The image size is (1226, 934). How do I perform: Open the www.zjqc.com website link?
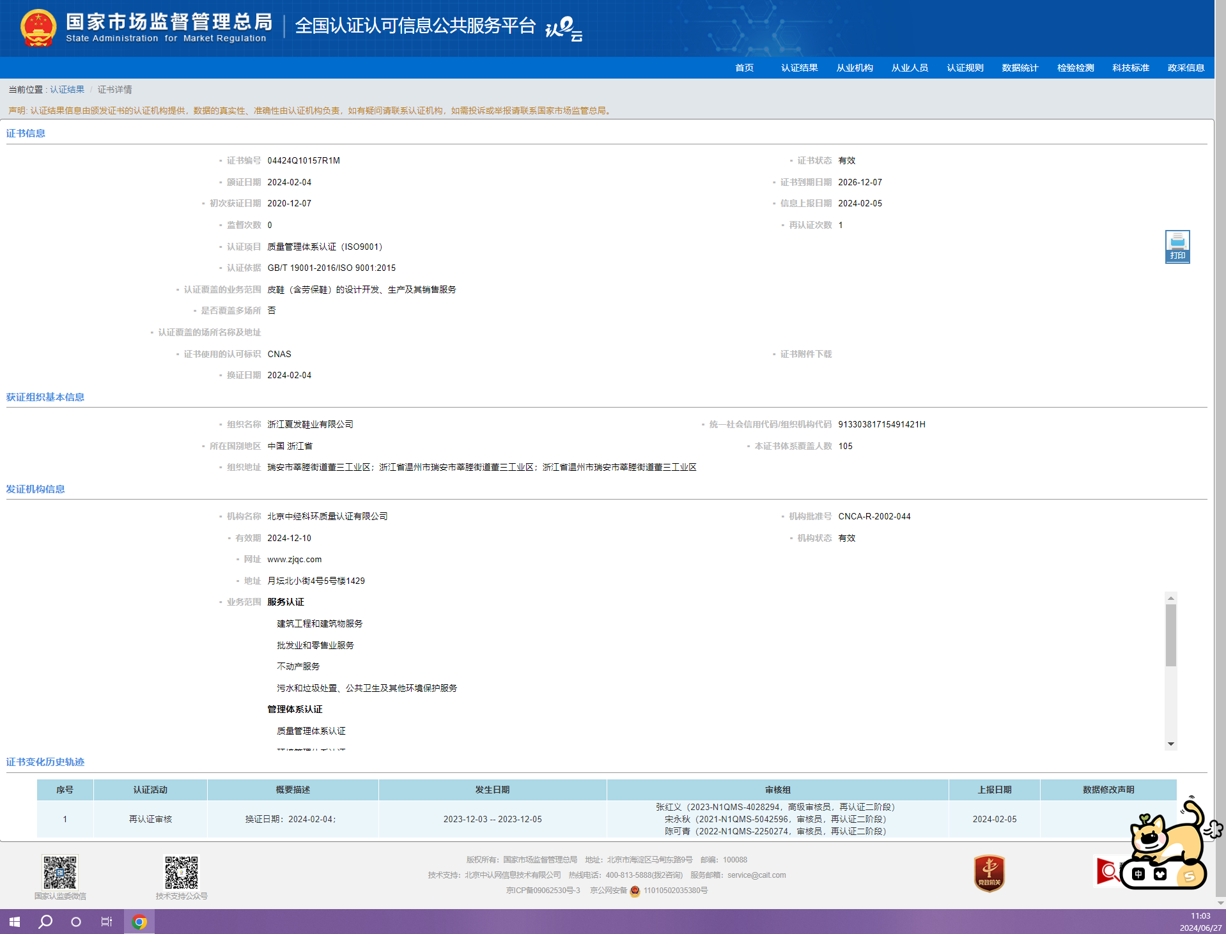pyautogui.click(x=295, y=559)
